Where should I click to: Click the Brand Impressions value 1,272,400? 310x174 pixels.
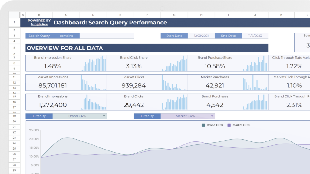tap(53, 105)
